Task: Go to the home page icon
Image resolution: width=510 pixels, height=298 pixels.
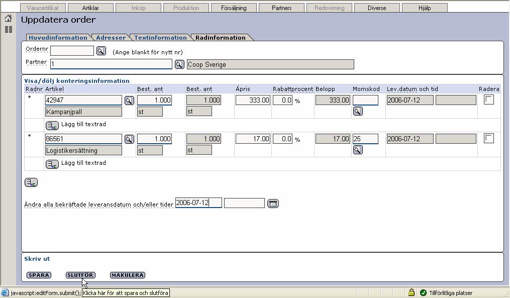Action: click(x=9, y=19)
